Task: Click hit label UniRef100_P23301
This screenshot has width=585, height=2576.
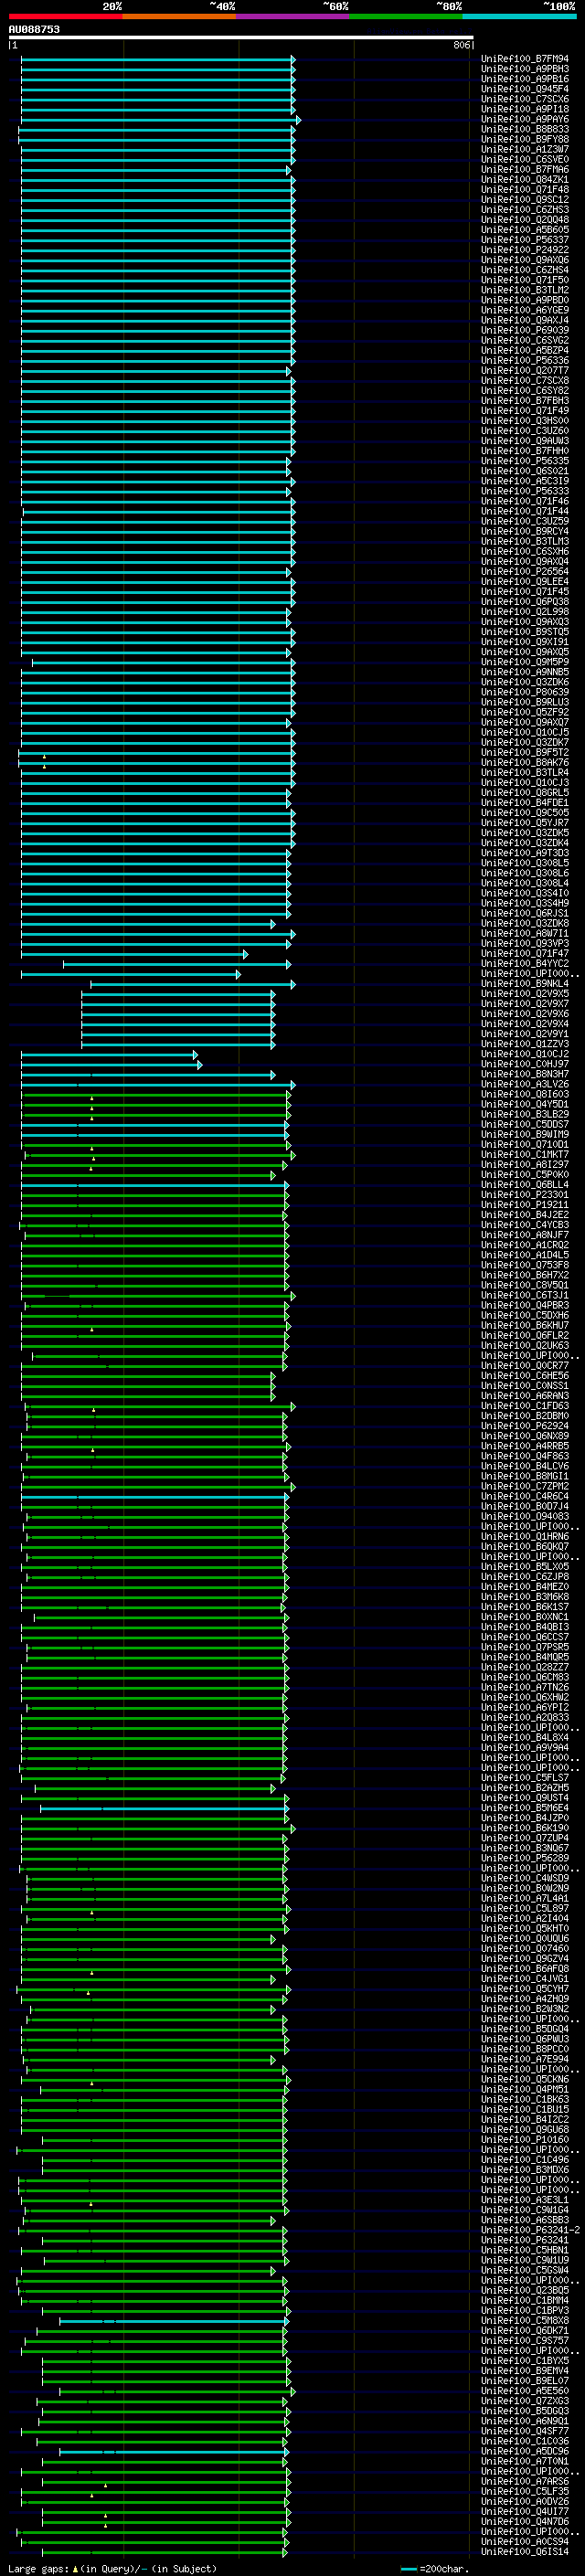Action: pyautogui.click(x=525, y=1194)
